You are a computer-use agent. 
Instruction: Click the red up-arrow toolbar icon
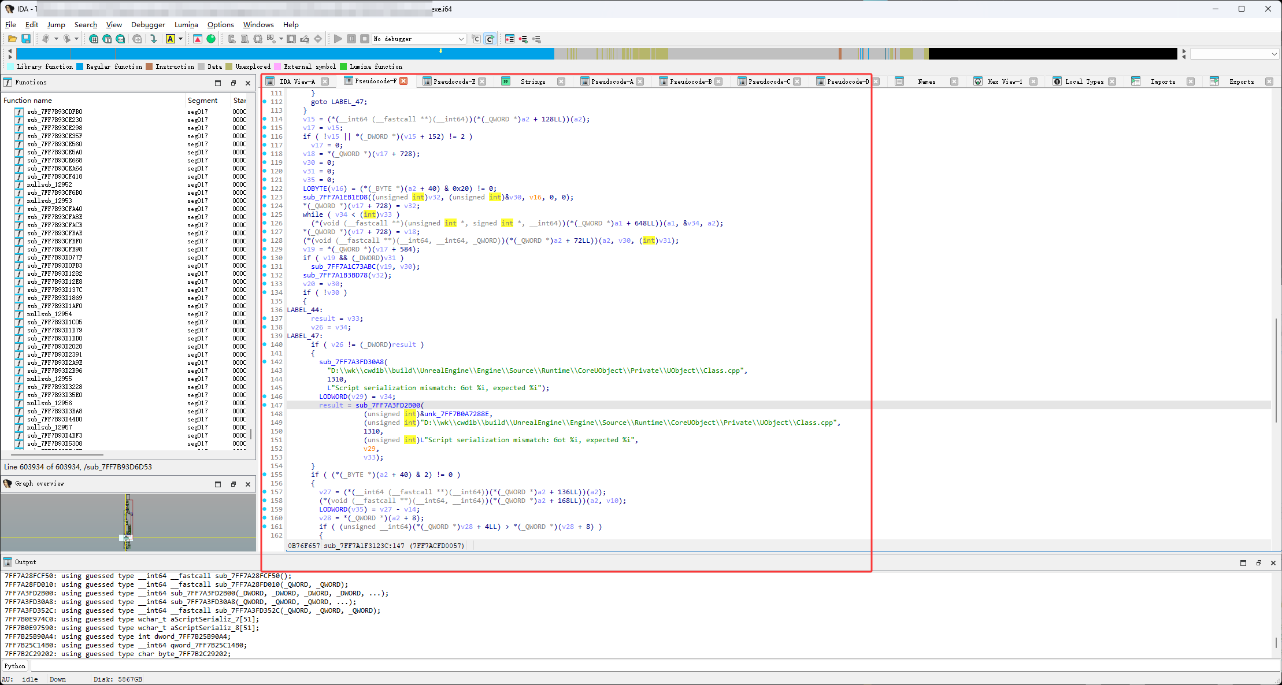click(198, 39)
